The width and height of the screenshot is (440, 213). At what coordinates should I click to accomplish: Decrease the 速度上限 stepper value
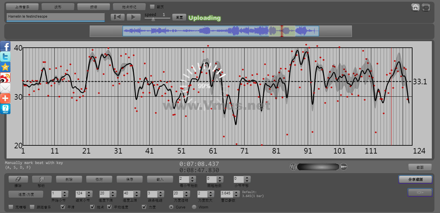pos(137,196)
